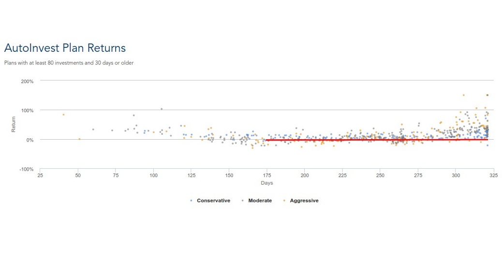Click the 300 tick on Days axis
Screen dimensions: 503x261
click(x=456, y=175)
